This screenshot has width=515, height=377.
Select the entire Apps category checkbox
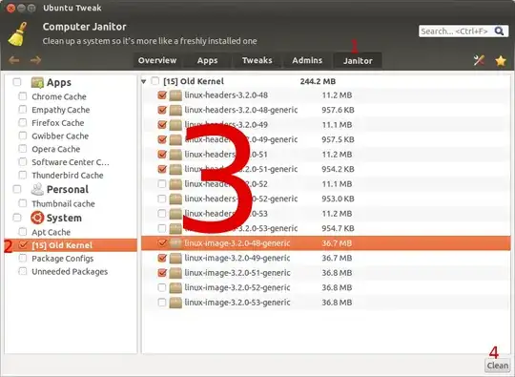point(17,82)
